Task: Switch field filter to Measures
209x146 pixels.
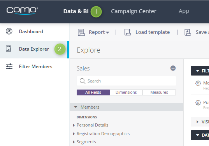Action: tap(159, 92)
